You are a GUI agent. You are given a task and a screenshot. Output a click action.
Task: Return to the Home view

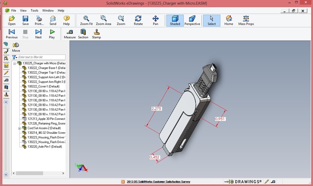229,21
